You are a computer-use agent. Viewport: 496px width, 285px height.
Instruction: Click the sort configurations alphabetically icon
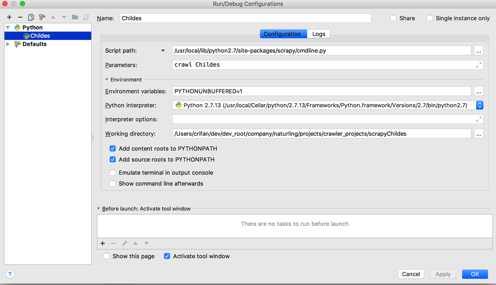86,17
